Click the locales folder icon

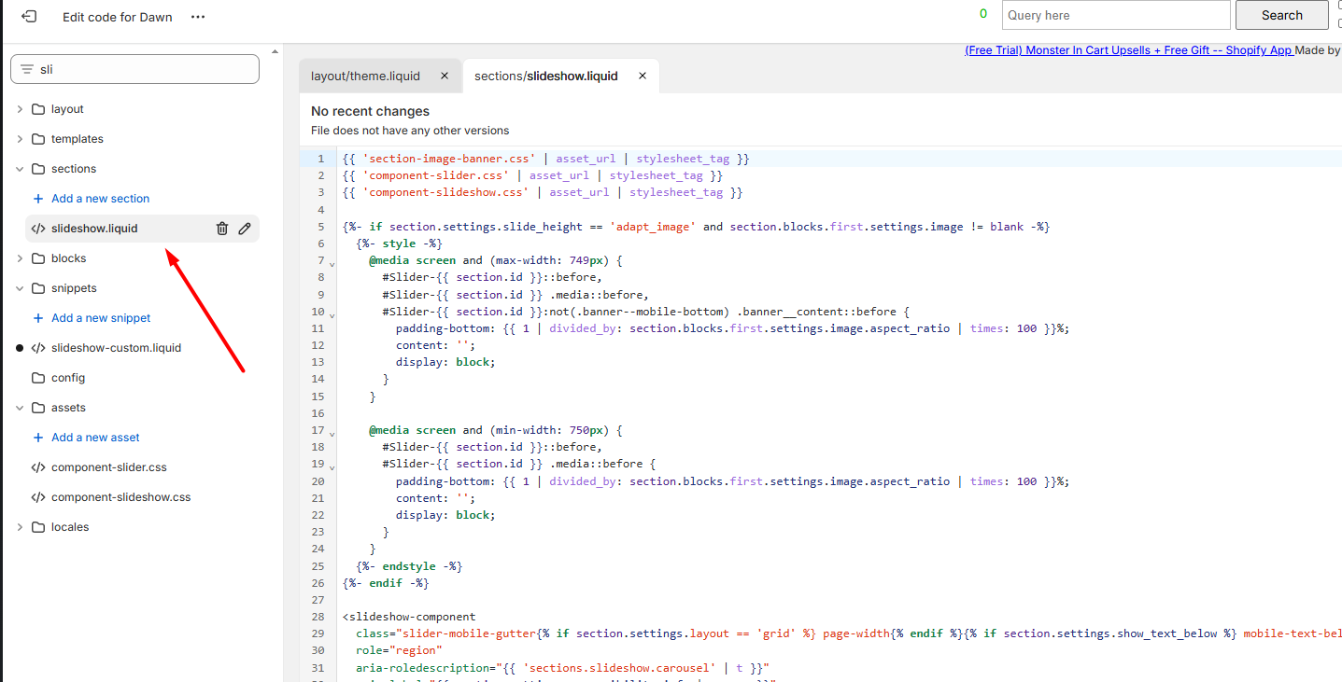click(38, 527)
